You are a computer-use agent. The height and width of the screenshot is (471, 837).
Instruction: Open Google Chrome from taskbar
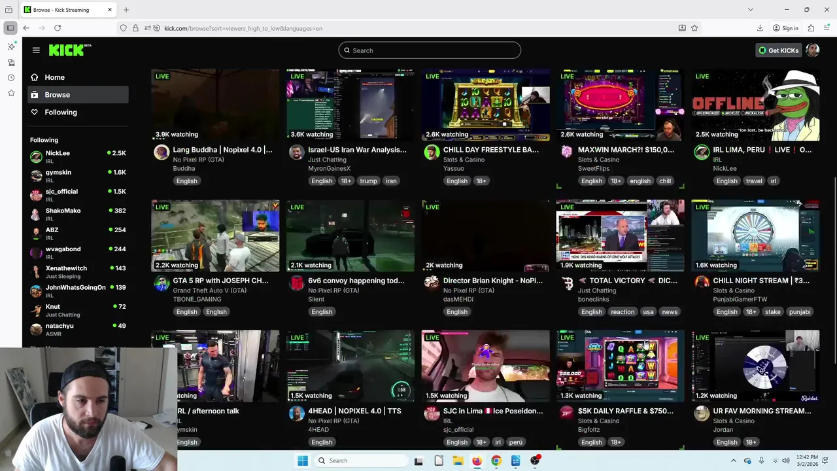(496, 461)
